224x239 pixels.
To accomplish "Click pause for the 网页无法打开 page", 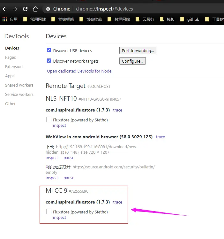I will [69, 178].
